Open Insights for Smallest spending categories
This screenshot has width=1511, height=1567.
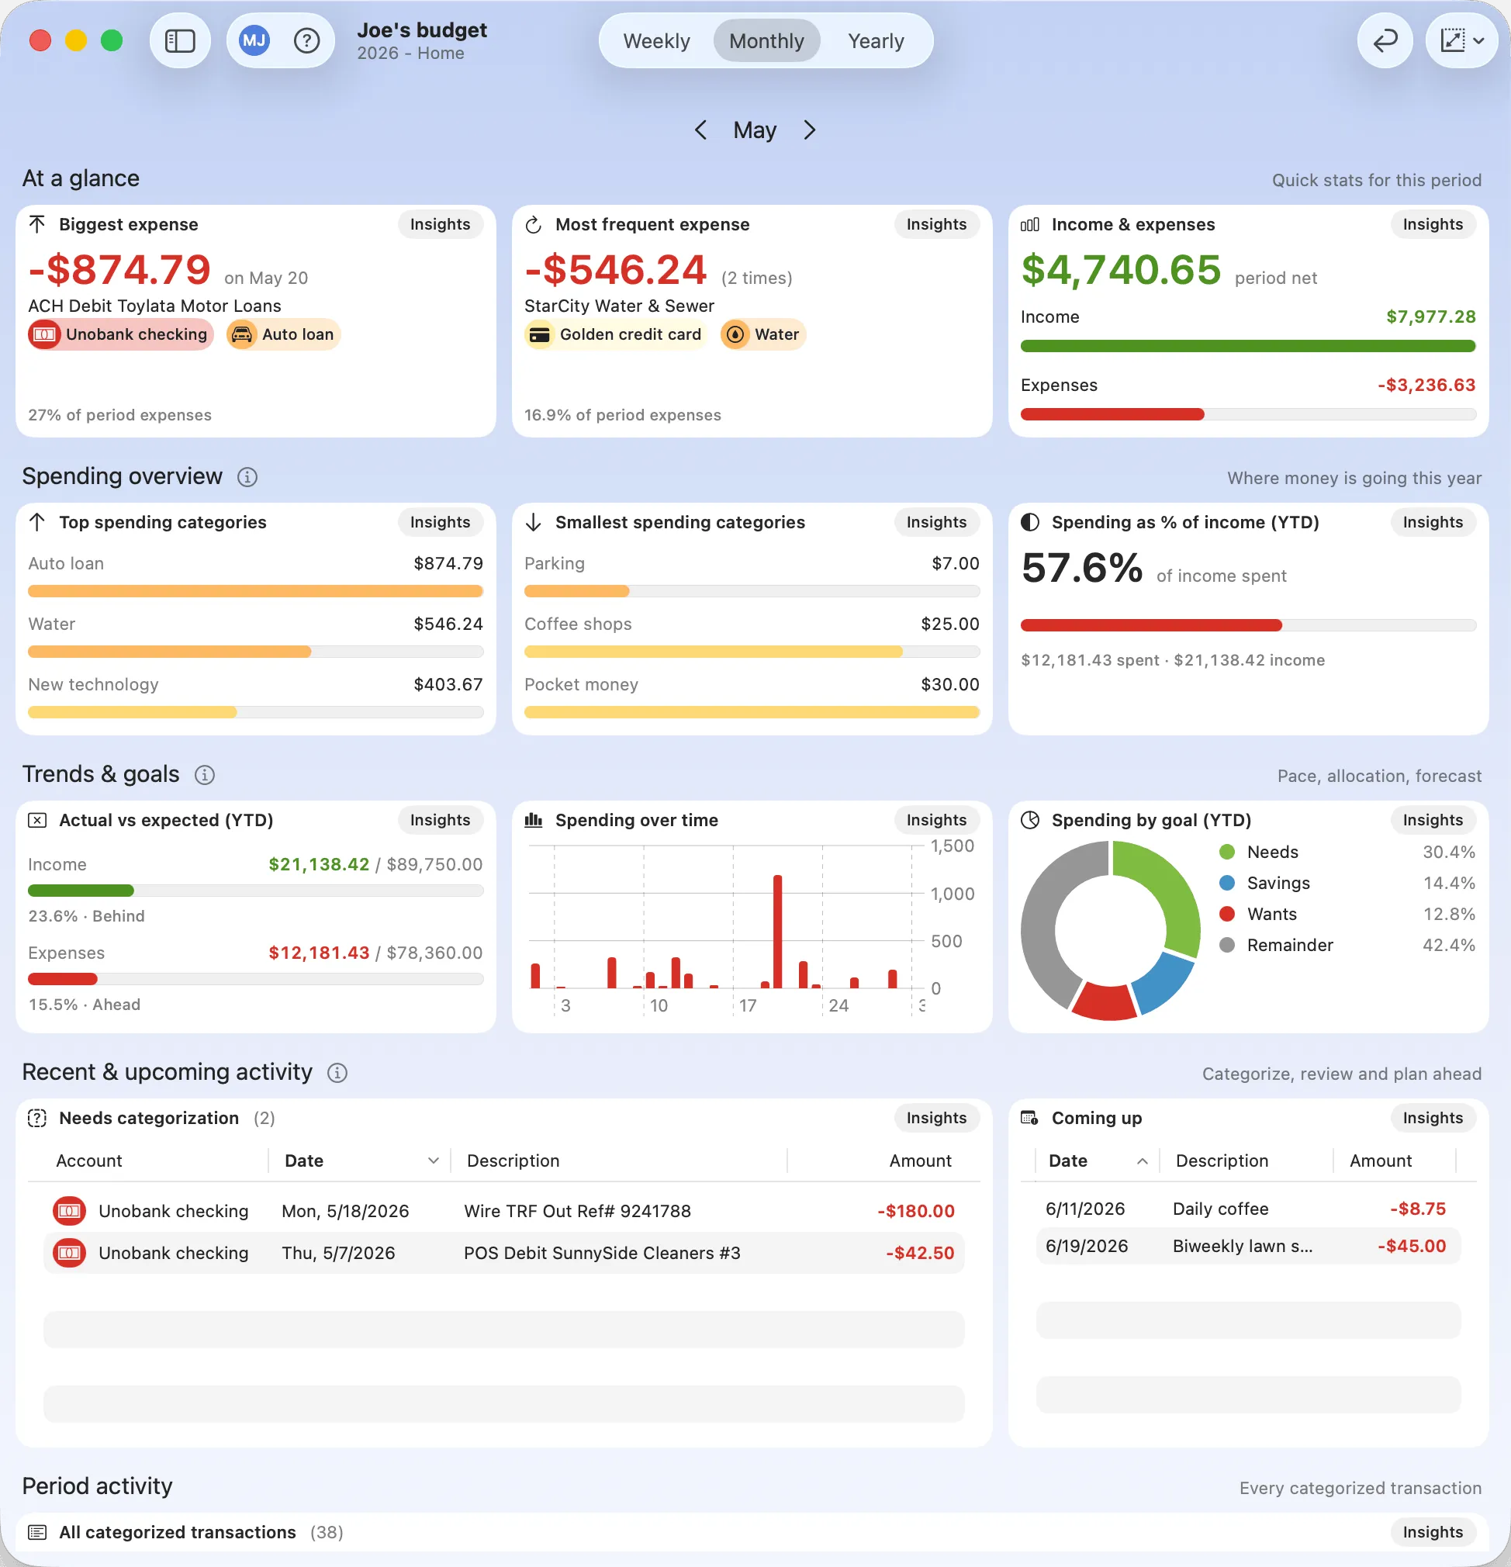[x=936, y=523]
